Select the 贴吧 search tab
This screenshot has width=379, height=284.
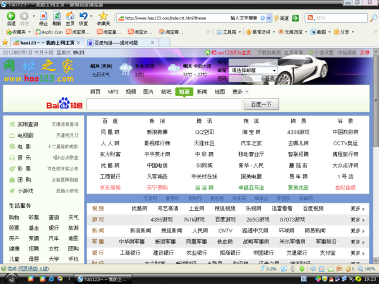[166, 92]
